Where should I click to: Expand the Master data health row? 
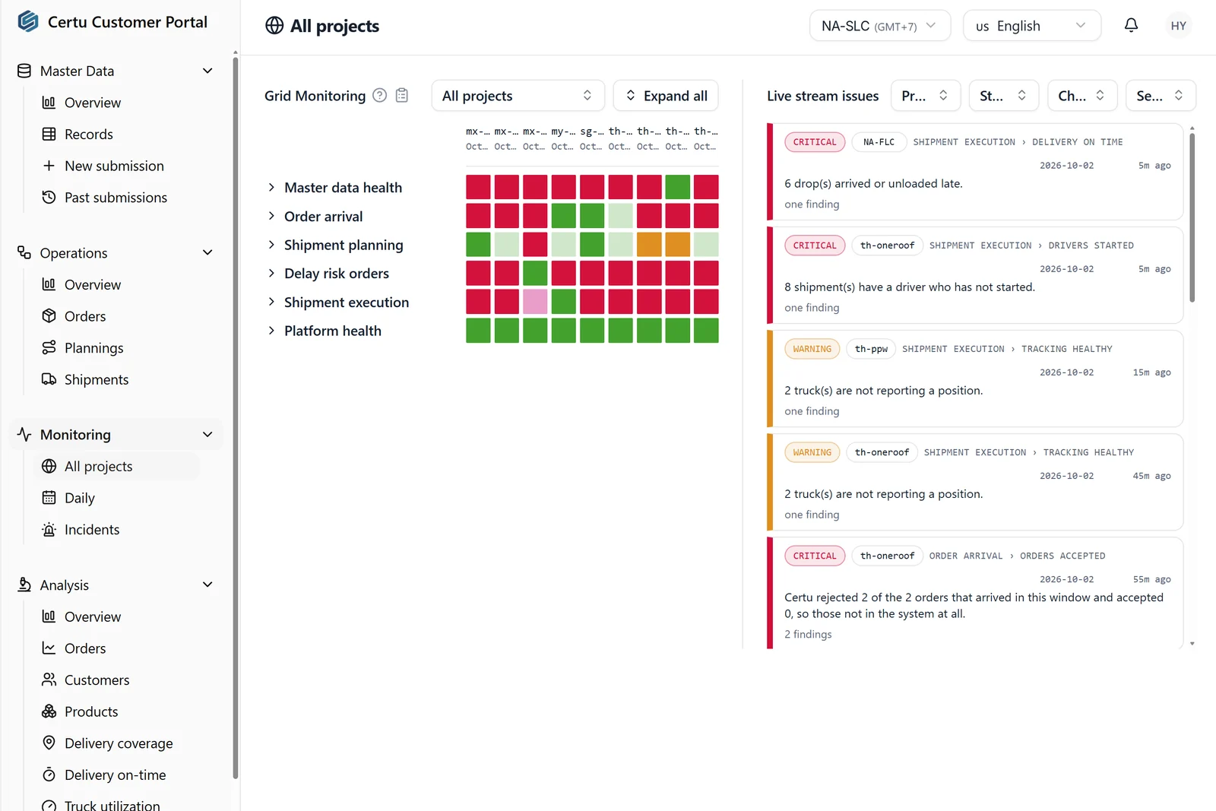pyautogui.click(x=271, y=187)
